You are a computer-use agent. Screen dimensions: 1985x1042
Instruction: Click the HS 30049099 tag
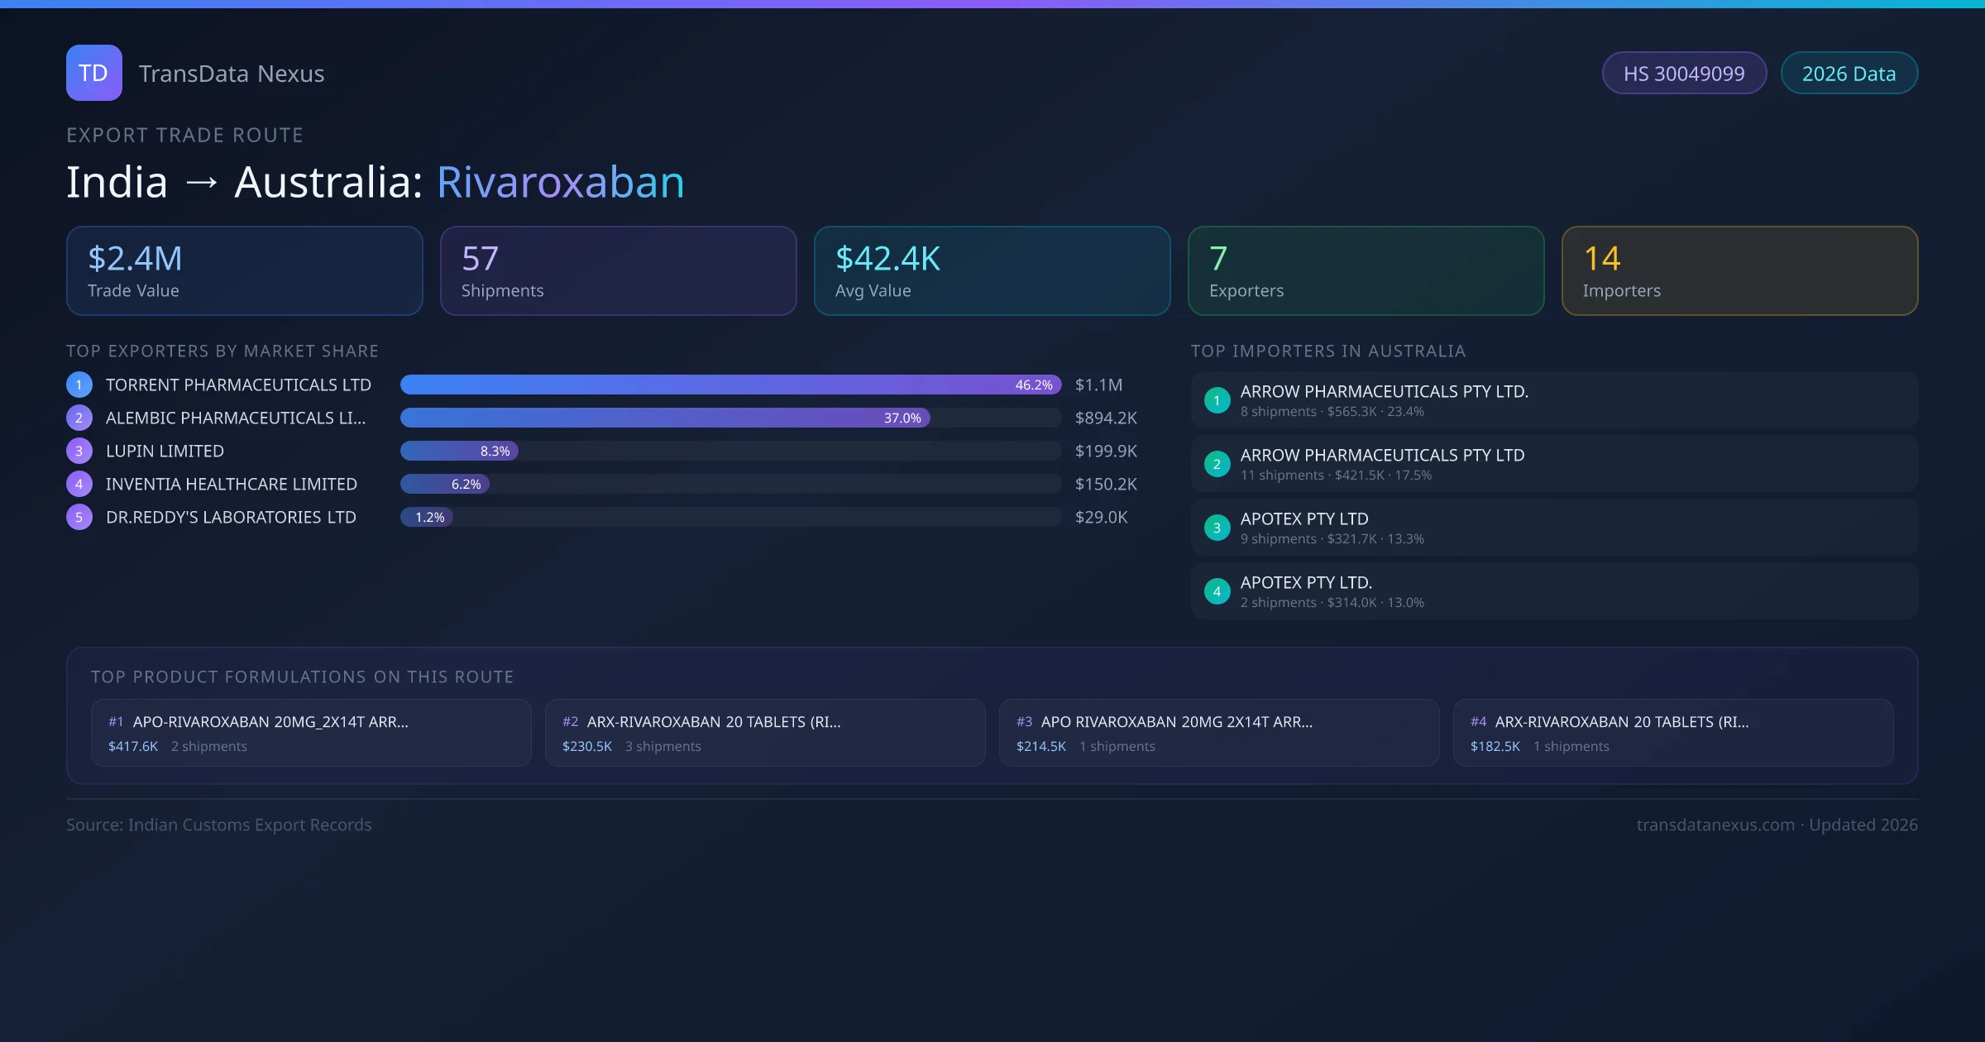tap(1684, 74)
